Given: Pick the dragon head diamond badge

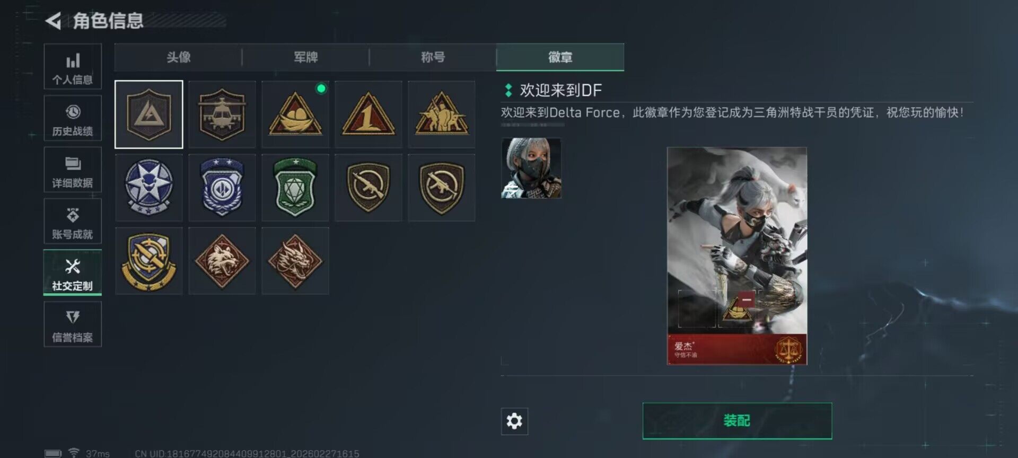Looking at the screenshot, I should tap(295, 261).
